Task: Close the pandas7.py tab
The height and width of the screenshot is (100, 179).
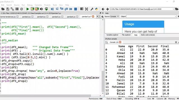Action: [x=93, y=17]
